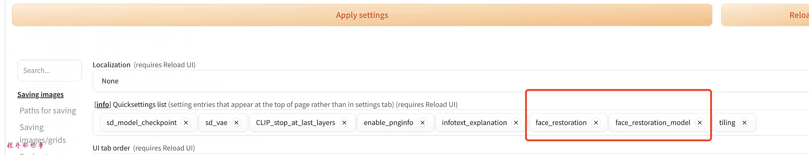The height and width of the screenshot is (155, 809).
Task: Open the Saving images settings section
Action: [x=40, y=94]
